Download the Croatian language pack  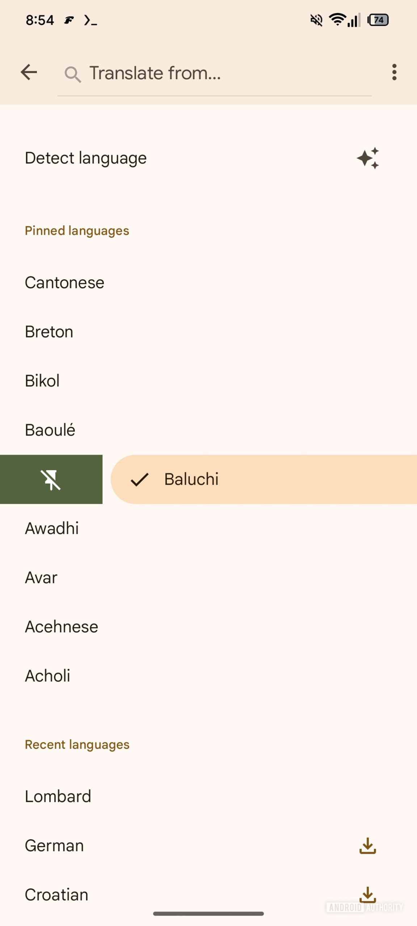coord(367,895)
